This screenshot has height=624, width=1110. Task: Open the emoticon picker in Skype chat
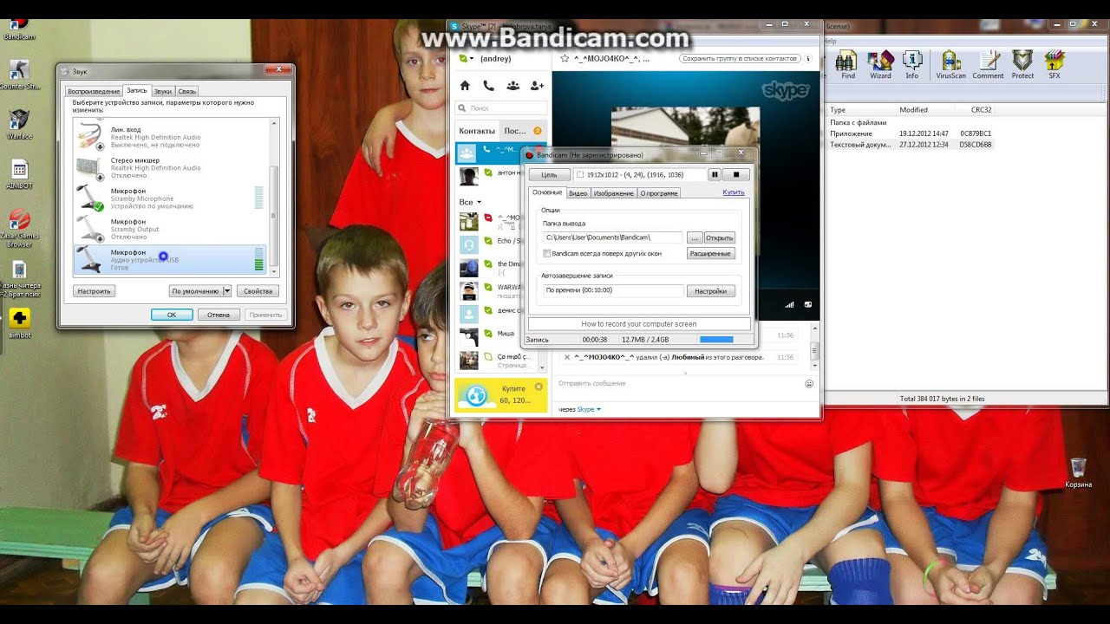click(x=809, y=383)
